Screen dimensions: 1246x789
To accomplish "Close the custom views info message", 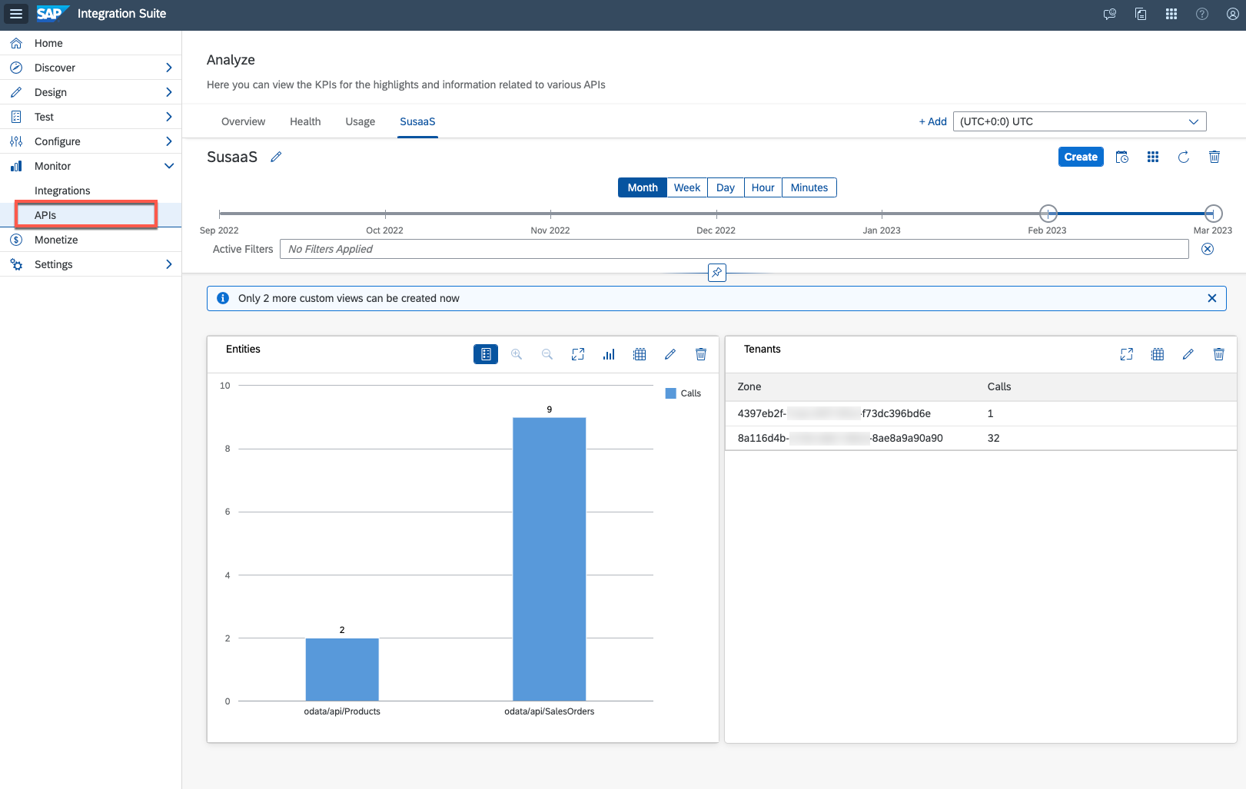I will (1212, 298).
